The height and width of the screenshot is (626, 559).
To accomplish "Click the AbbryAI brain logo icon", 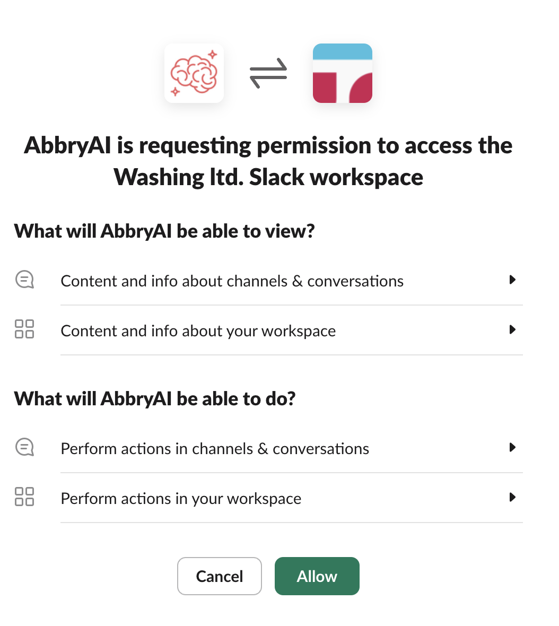I will pos(194,73).
